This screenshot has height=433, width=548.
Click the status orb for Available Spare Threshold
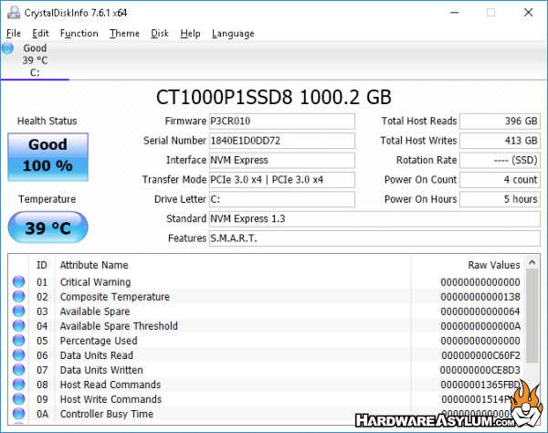click(x=19, y=326)
